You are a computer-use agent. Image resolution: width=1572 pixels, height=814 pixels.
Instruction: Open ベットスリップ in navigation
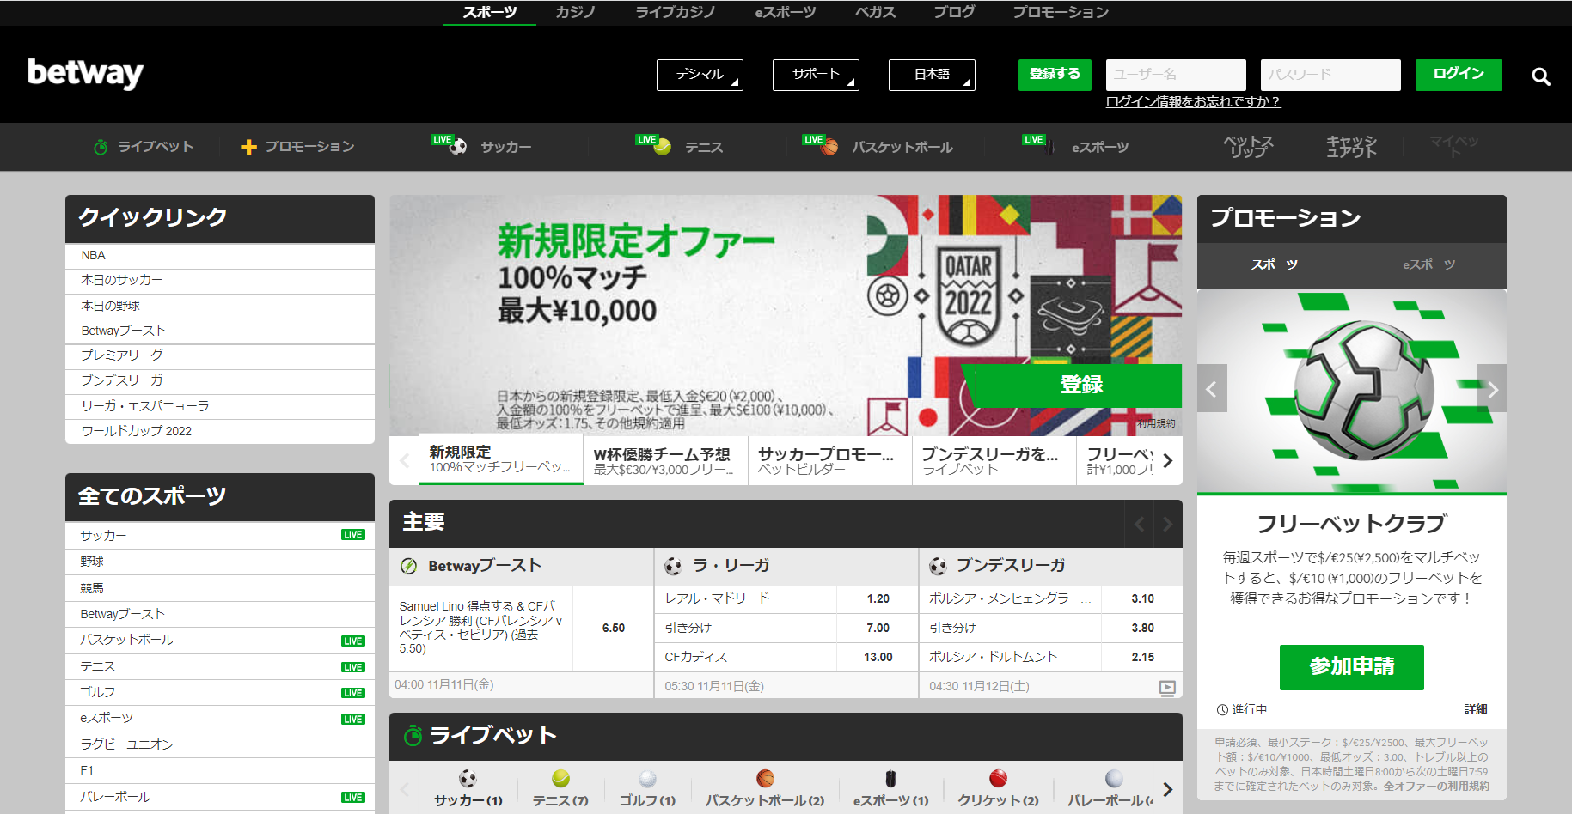click(1248, 147)
